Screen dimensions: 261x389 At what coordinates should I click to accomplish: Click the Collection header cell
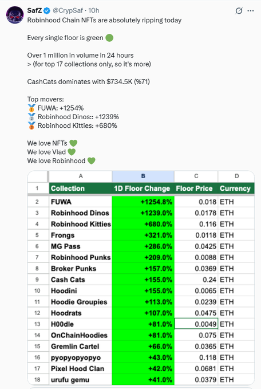click(81, 188)
